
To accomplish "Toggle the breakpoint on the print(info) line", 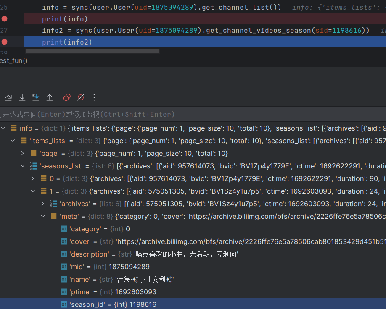I will click(4, 18).
